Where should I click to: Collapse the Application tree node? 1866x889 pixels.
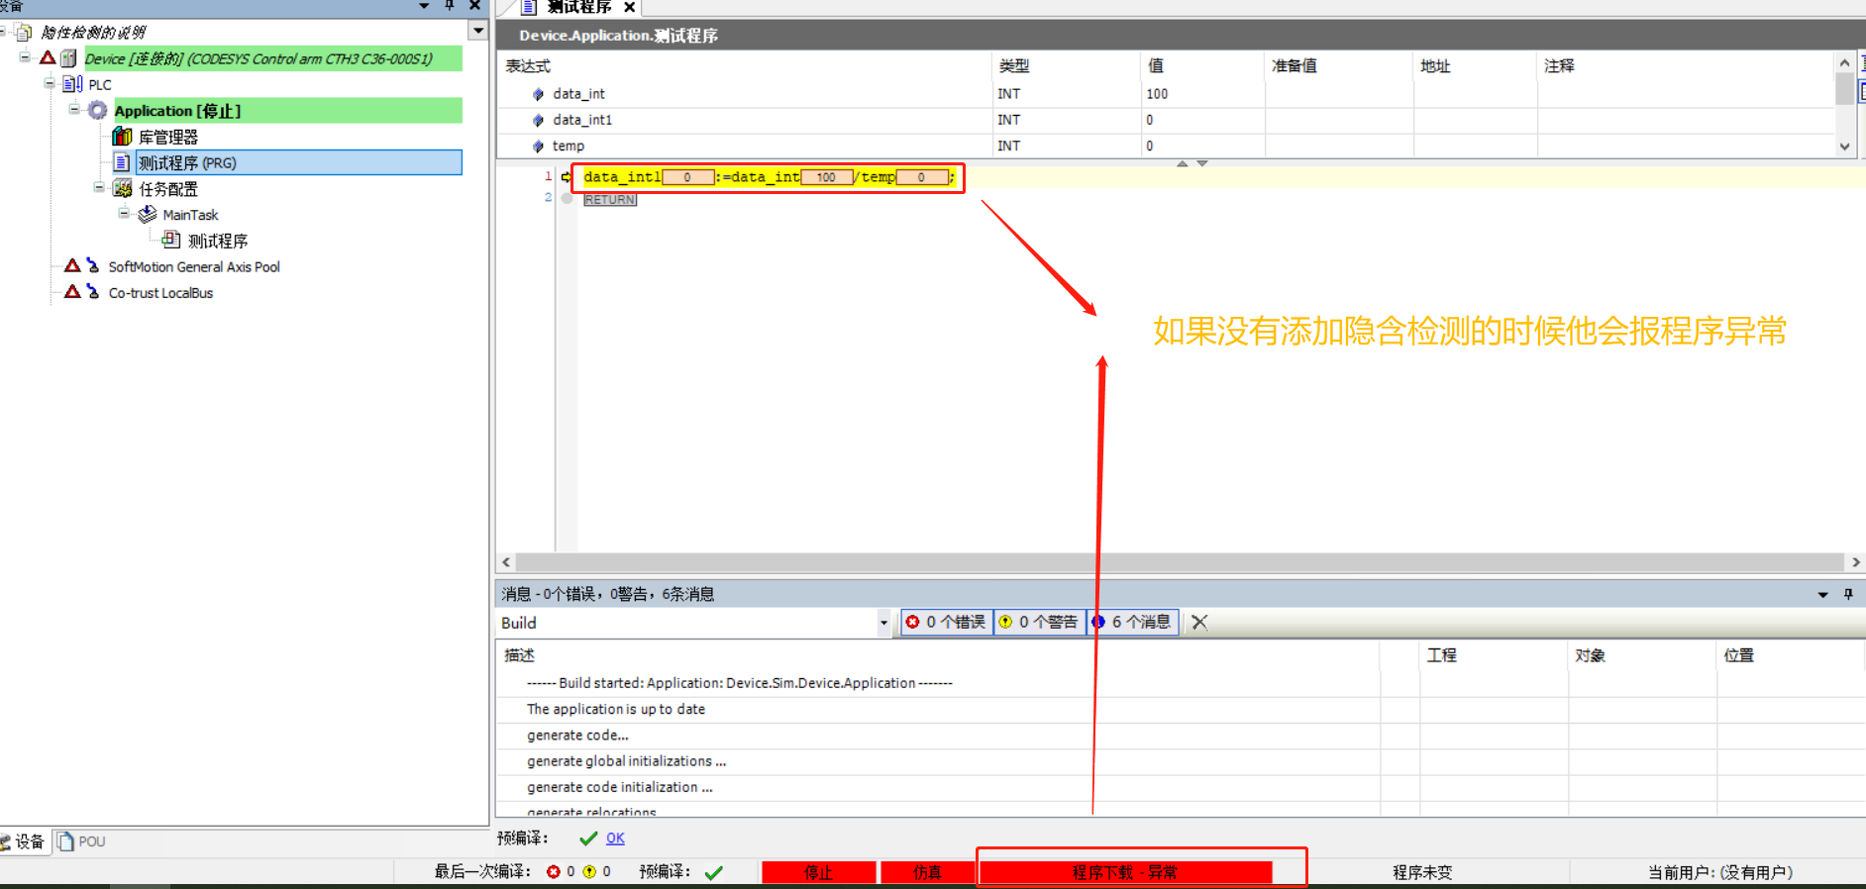[x=74, y=109]
